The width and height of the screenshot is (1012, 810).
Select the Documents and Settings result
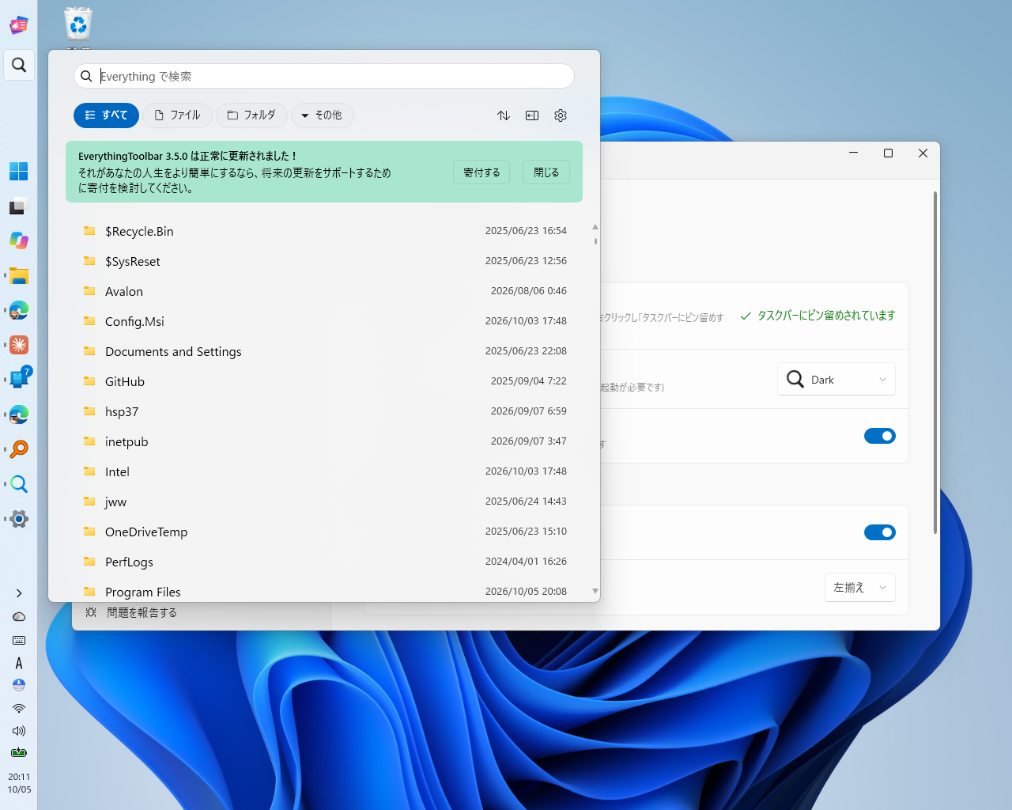tap(324, 351)
